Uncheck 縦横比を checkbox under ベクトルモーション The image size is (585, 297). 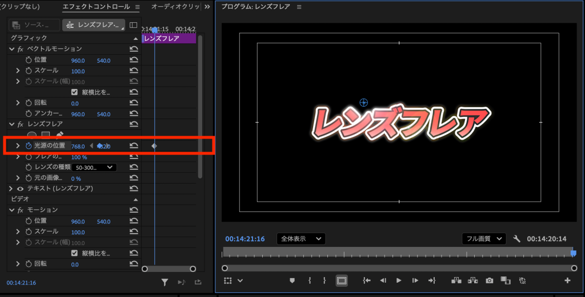pyautogui.click(x=74, y=92)
